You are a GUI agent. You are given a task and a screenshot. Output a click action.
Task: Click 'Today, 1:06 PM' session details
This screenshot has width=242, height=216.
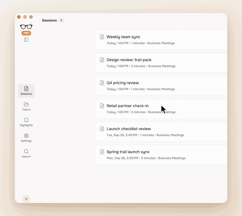pyautogui.click(x=141, y=89)
